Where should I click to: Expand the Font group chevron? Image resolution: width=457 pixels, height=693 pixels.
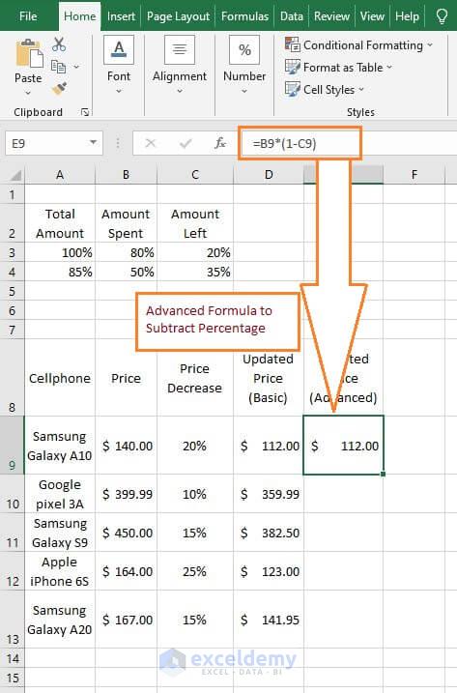tap(119, 92)
